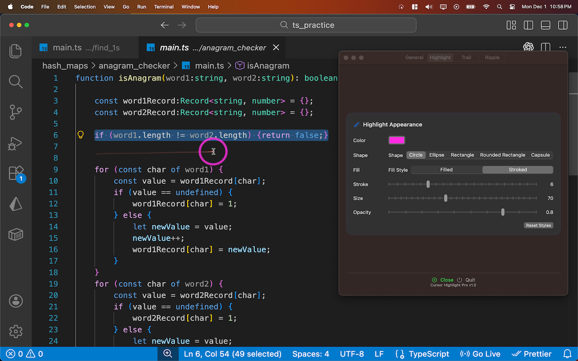Switch Fill Style to Filled
578x361 pixels.
[446, 170]
